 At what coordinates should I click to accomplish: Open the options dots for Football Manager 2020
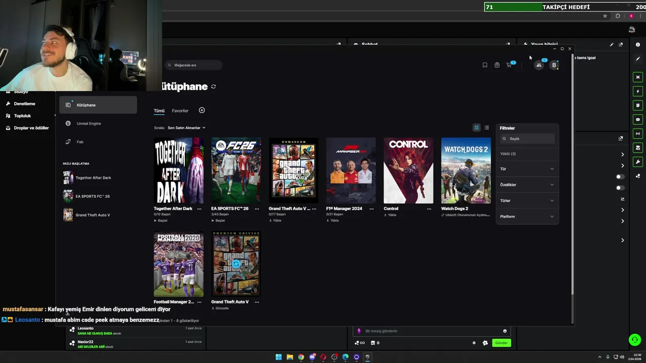click(199, 302)
